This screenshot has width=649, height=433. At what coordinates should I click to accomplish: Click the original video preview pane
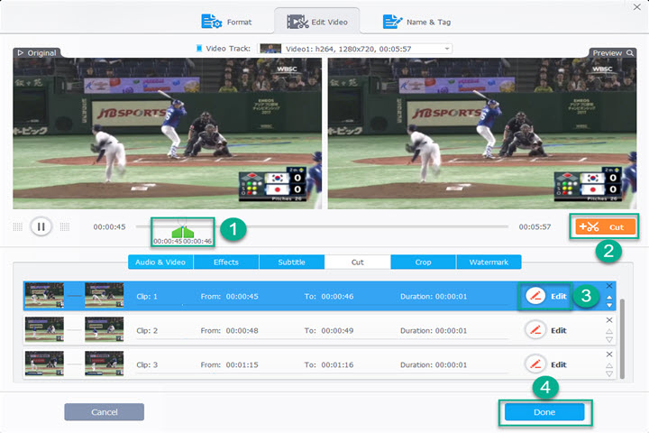click(x=168, y=134)
